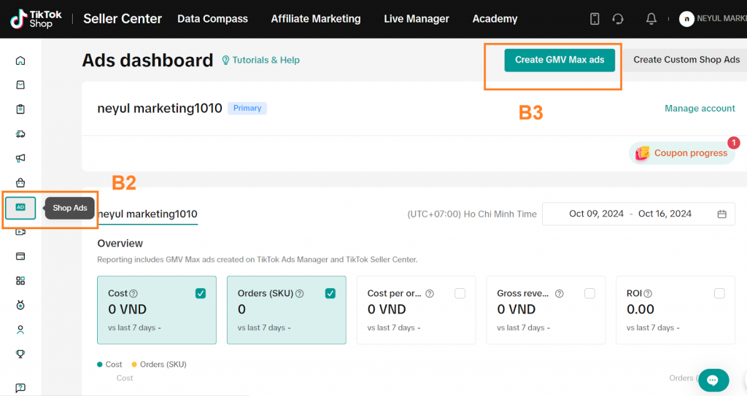Open the NEYUL MARKETING account menu

click(x=711, y=19)
